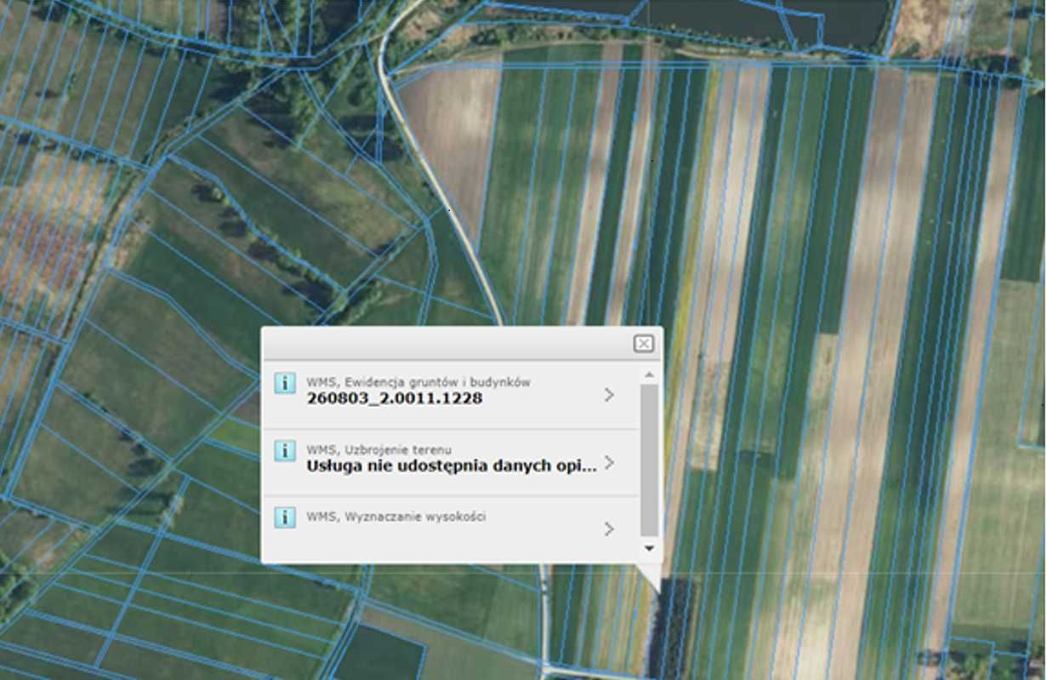Viewport: 1047px width, 680px height.
Task: Click 'WMS, Uzbrojenie terenu' label
Action: point(379,449)
